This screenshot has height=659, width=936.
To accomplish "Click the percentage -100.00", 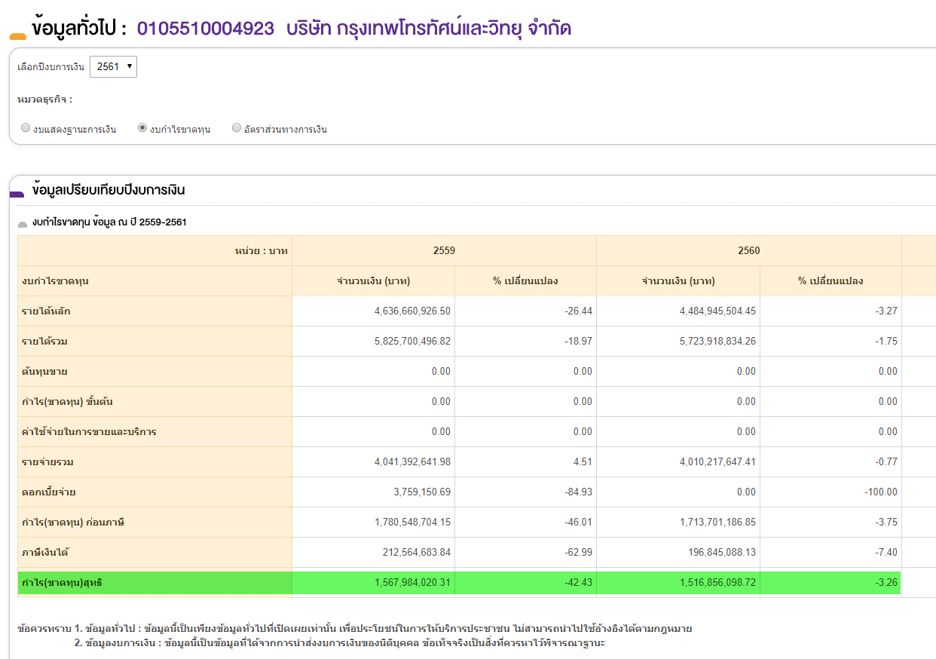I will coord(880,492).
